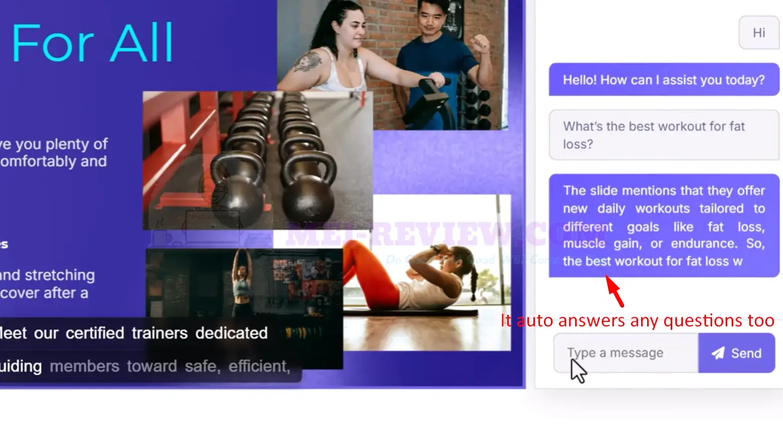Click the 'For All' slide heading

click(93, 43)
